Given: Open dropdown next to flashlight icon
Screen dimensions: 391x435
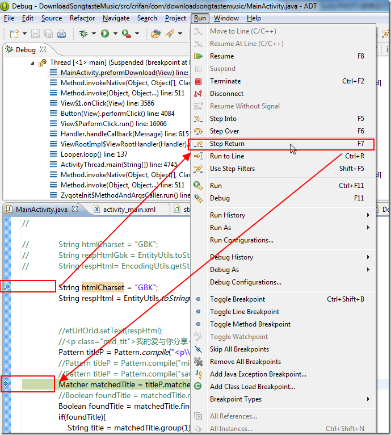Looking at the screenshot, I should point(180,34).
